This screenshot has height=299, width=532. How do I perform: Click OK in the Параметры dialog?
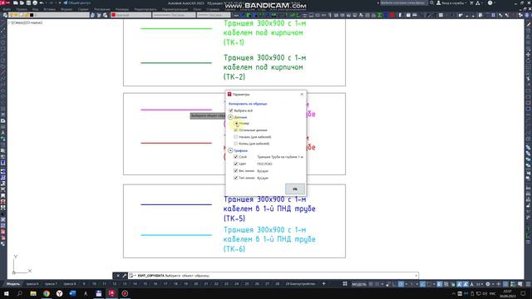coord(294,189)
